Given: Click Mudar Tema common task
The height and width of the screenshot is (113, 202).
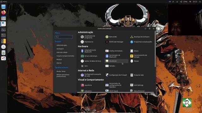Looking at the screenshot, I should coord(61,71).
